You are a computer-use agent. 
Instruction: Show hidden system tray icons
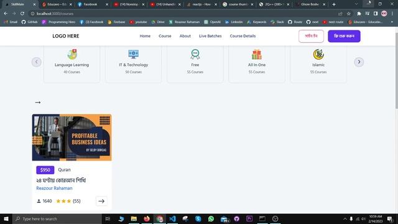pyautogui.click(x=345, y=219)
